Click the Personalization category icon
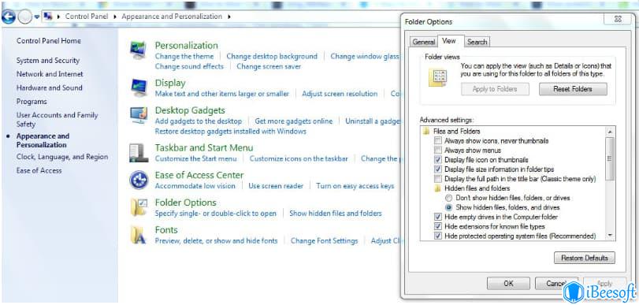 138,50
